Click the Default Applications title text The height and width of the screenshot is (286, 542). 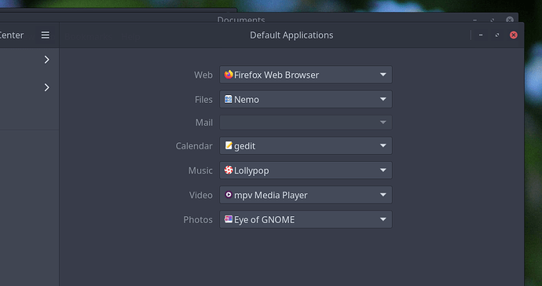tap(291, 35)
